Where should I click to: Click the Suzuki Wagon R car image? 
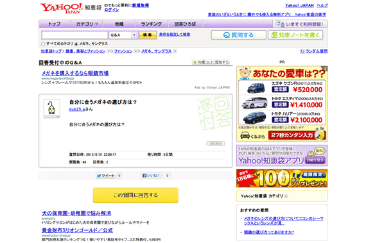point(256,88)
